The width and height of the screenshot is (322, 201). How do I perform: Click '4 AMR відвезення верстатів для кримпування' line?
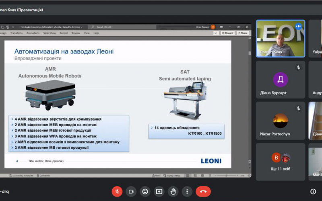[x=58, y=119]
